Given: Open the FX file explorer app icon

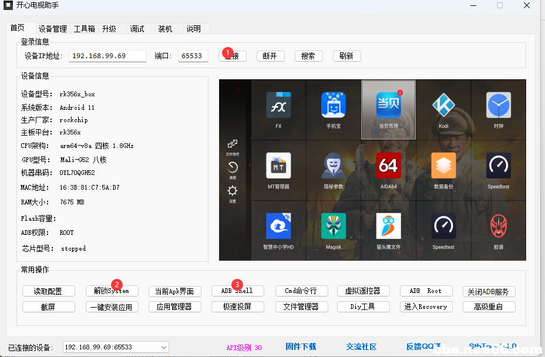Looking at the screenshot, I should click(278, 106).
